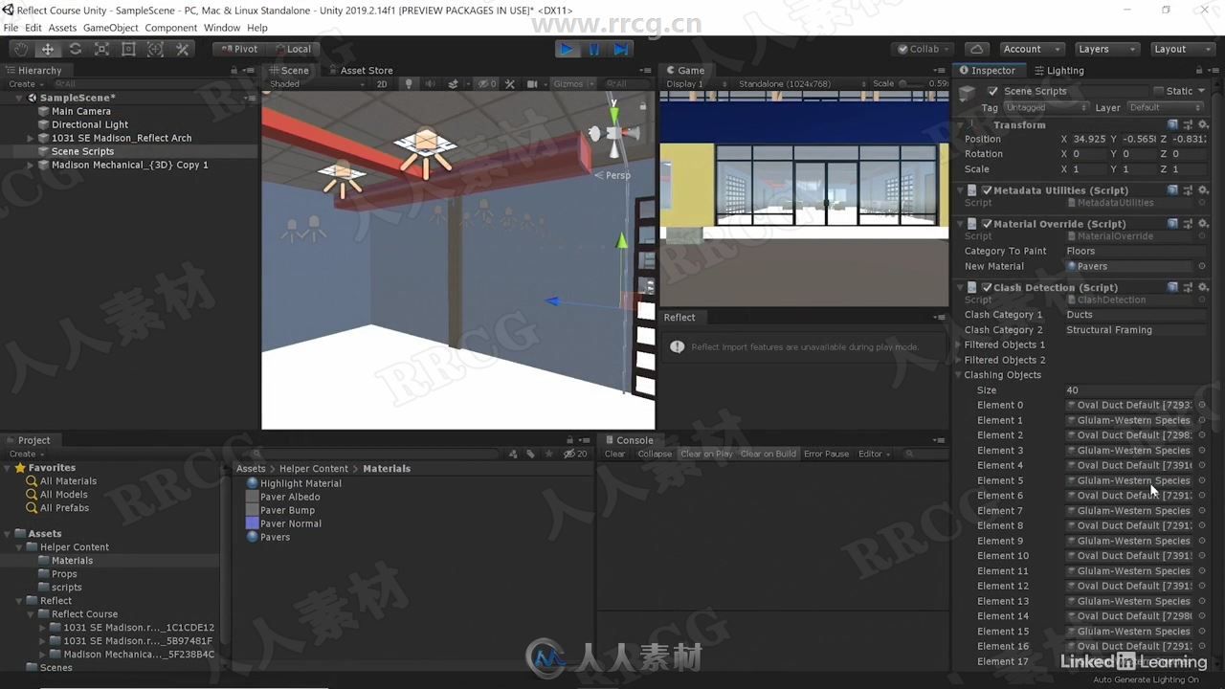1225x689 pixels.
Task: Toggle Local handle rotation
Action: pyautogui.click(x=293, y=49)
